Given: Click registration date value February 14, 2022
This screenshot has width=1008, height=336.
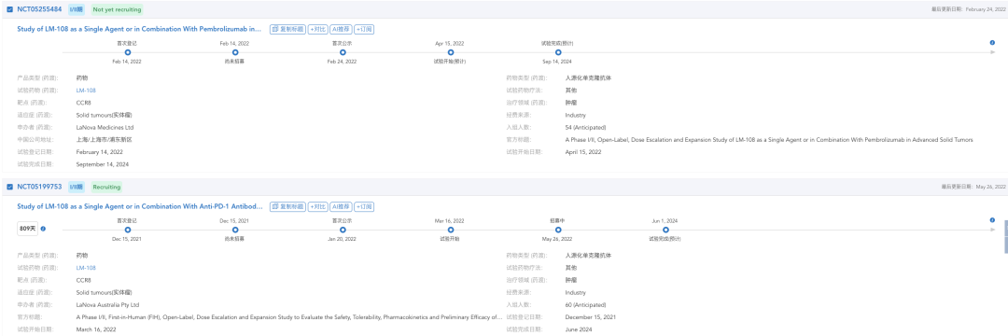Looking at the screenshot, I should point(99,152).
